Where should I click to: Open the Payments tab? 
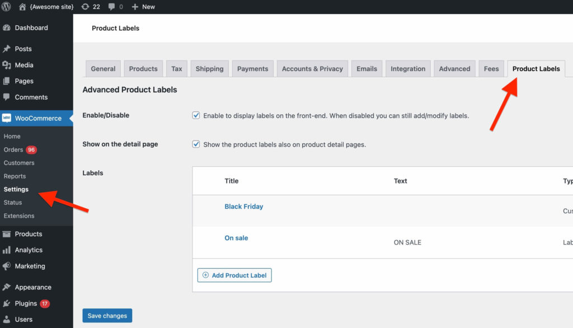[252, 69]
